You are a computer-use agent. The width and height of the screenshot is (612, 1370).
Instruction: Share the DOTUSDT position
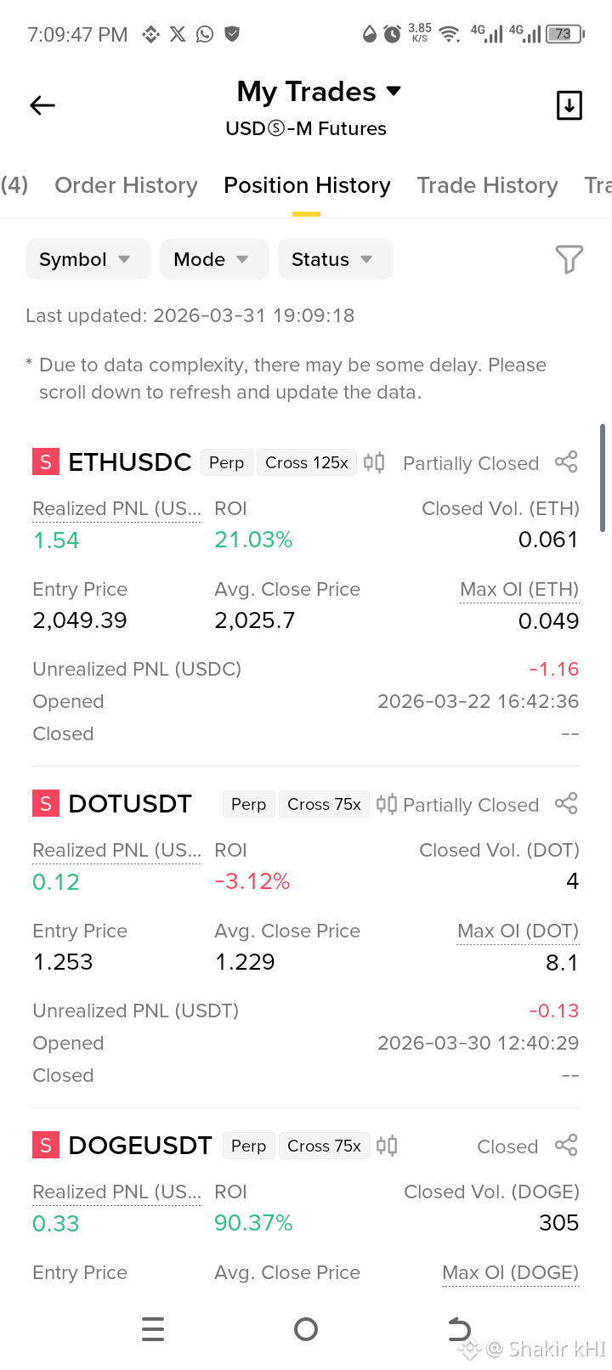[566, 804]
